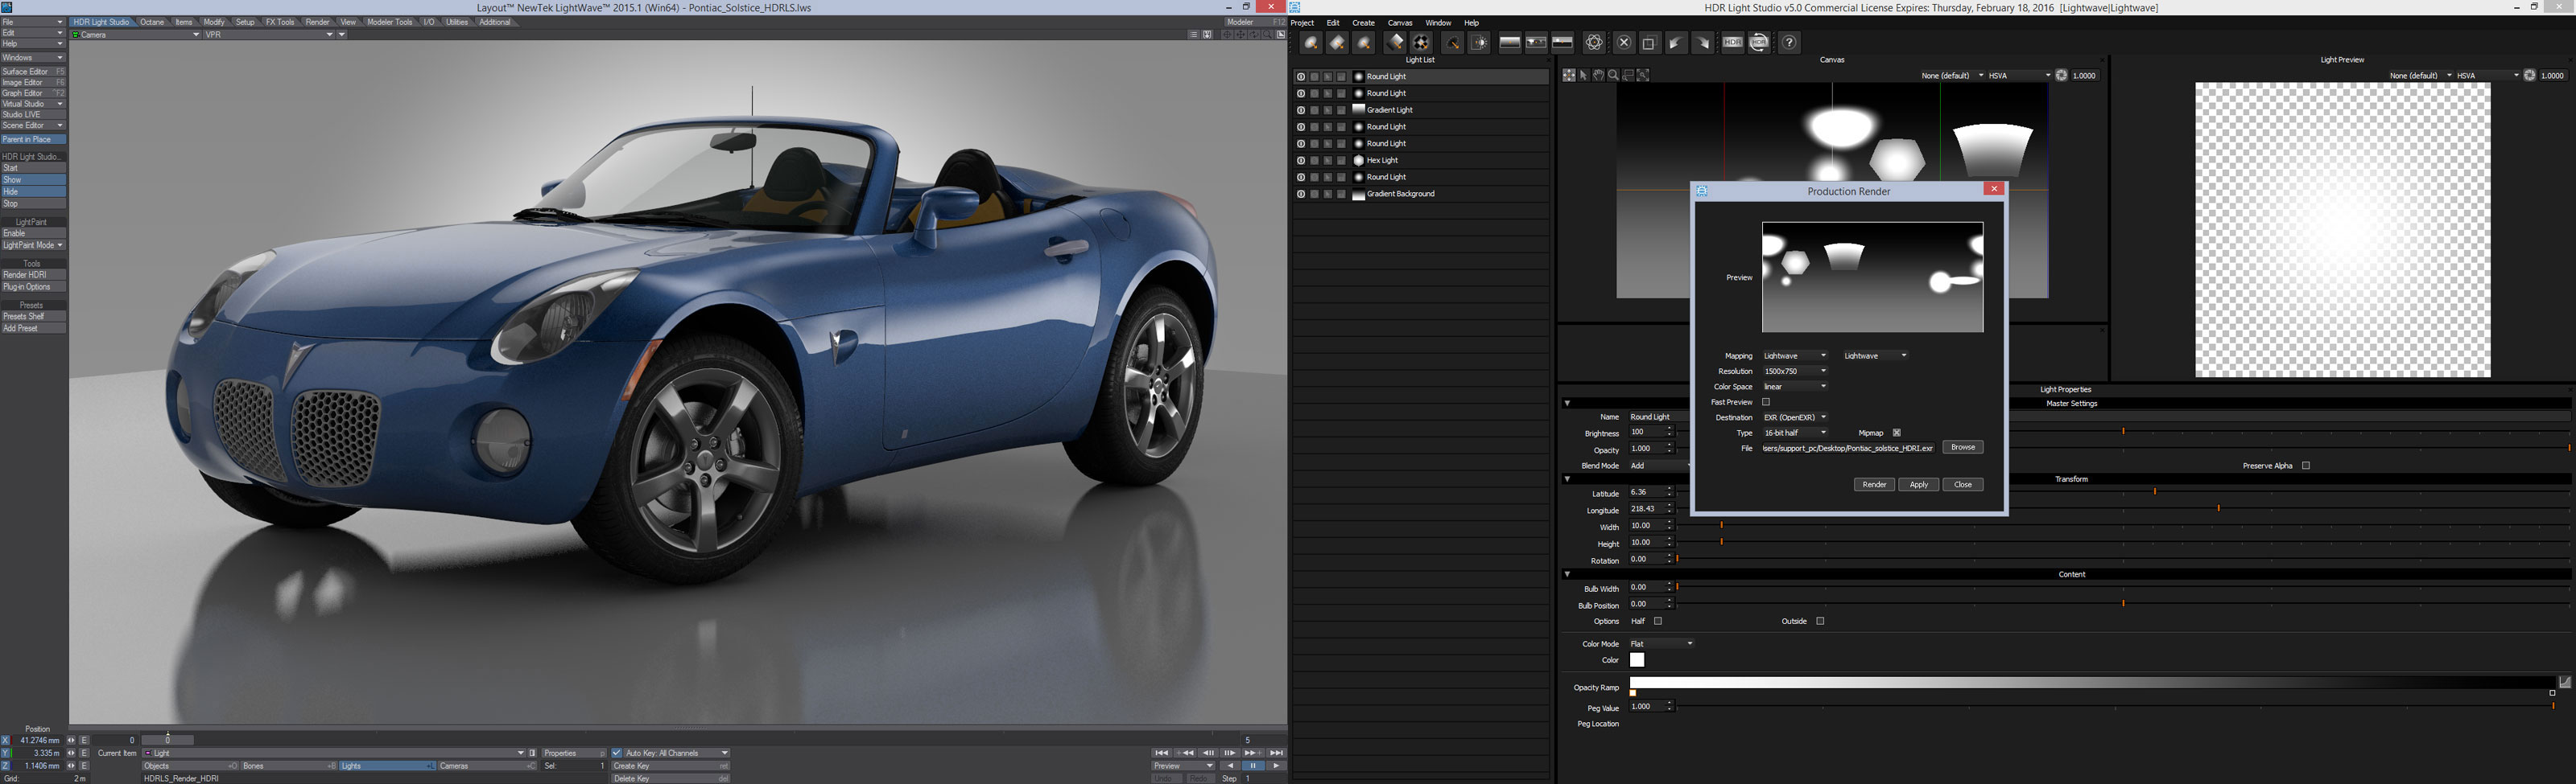Image resolution: width=2576 pixels, height=784 pixels.
Task: Open second Lightwave mapping dropdown
Action: pyautogui.click(x=1875, y=355)
